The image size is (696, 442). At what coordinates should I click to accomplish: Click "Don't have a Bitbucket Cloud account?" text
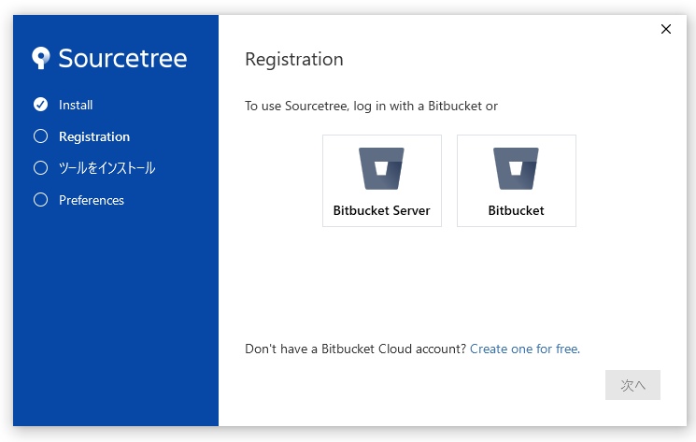(x=355, y=349)
